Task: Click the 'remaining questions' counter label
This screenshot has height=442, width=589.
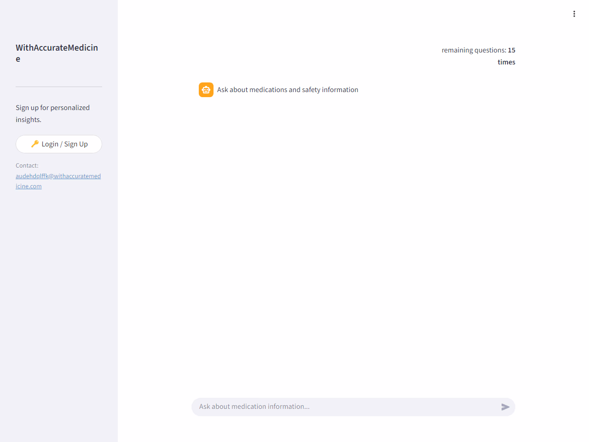Action: point(474,50)
